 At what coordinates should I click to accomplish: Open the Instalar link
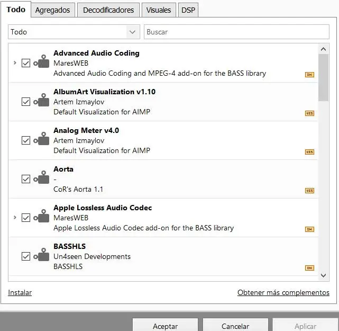click(20, 292)
